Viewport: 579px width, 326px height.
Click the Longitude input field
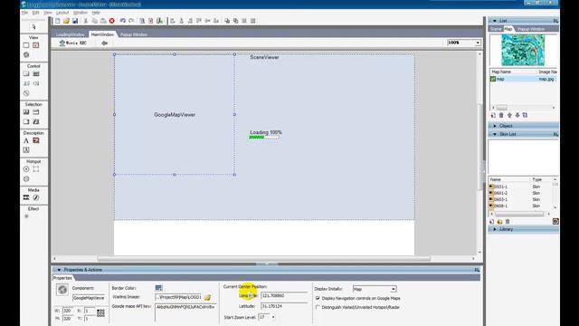[x=284, y=296]
